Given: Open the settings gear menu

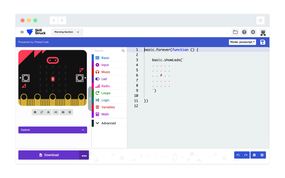Looking at the screenshot, I should pos(253,32).
